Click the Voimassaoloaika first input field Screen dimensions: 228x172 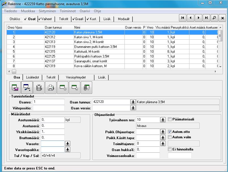point(148,156)
